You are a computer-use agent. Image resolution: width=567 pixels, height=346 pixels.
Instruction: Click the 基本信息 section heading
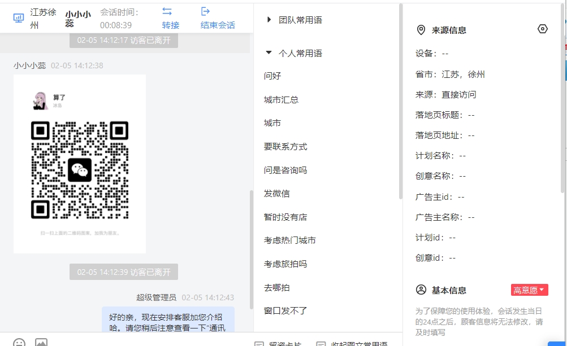click(x=449, y=290)
